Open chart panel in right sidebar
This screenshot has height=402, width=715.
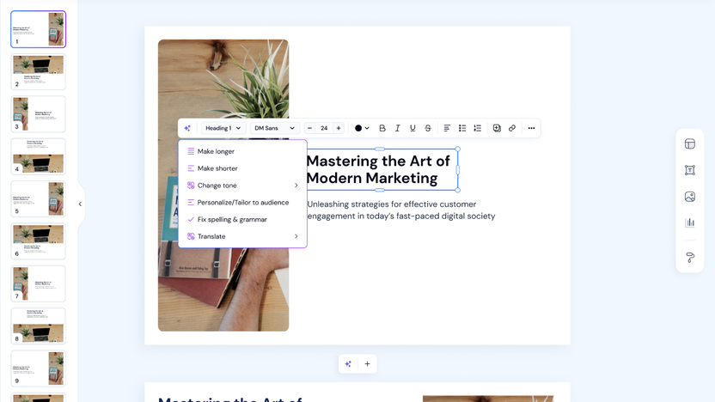pos(690,222)
